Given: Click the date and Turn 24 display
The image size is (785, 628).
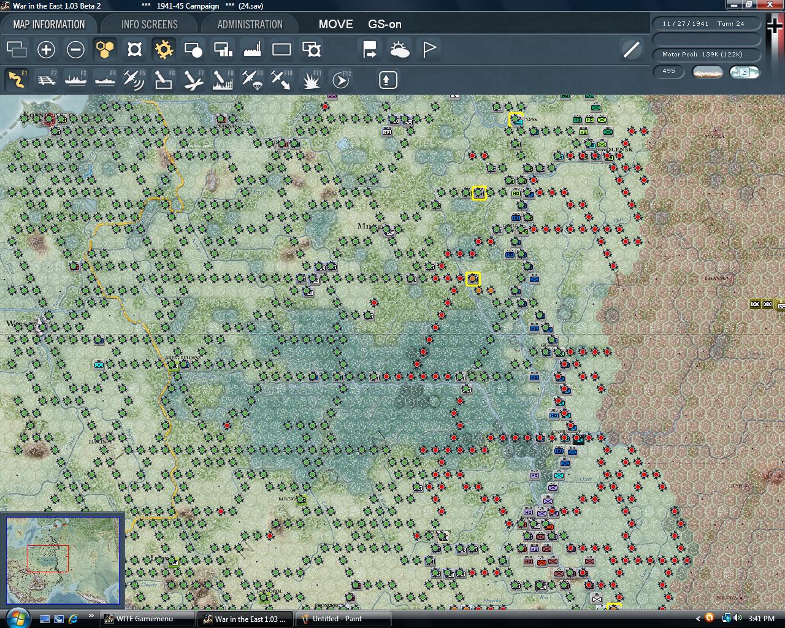Looking at the screenshot, I should point(706,23).
